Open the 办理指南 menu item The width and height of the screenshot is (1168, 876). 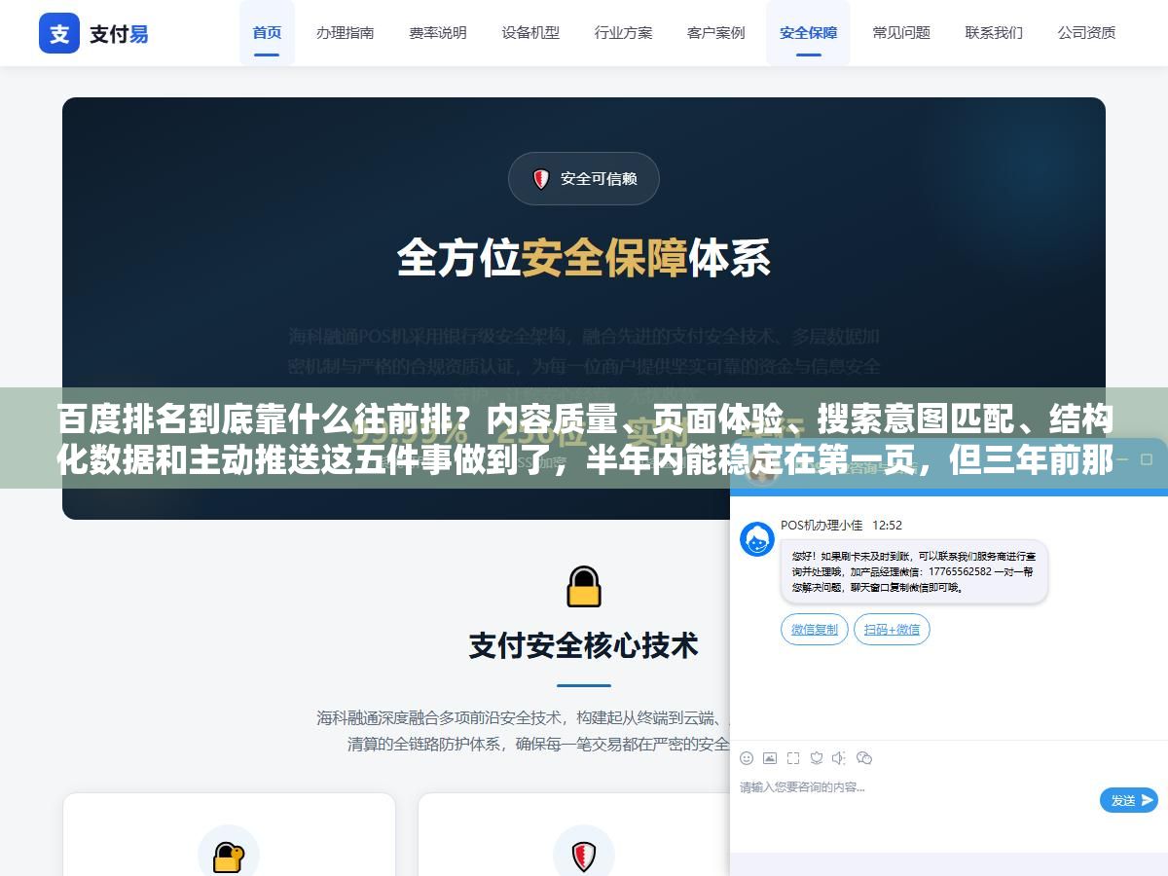(345, 33)
